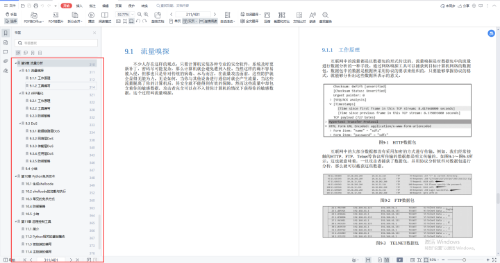Open PDF转Office converter
Image resolution: width=500 pixels, height=263 pixels.
point(33,17)
